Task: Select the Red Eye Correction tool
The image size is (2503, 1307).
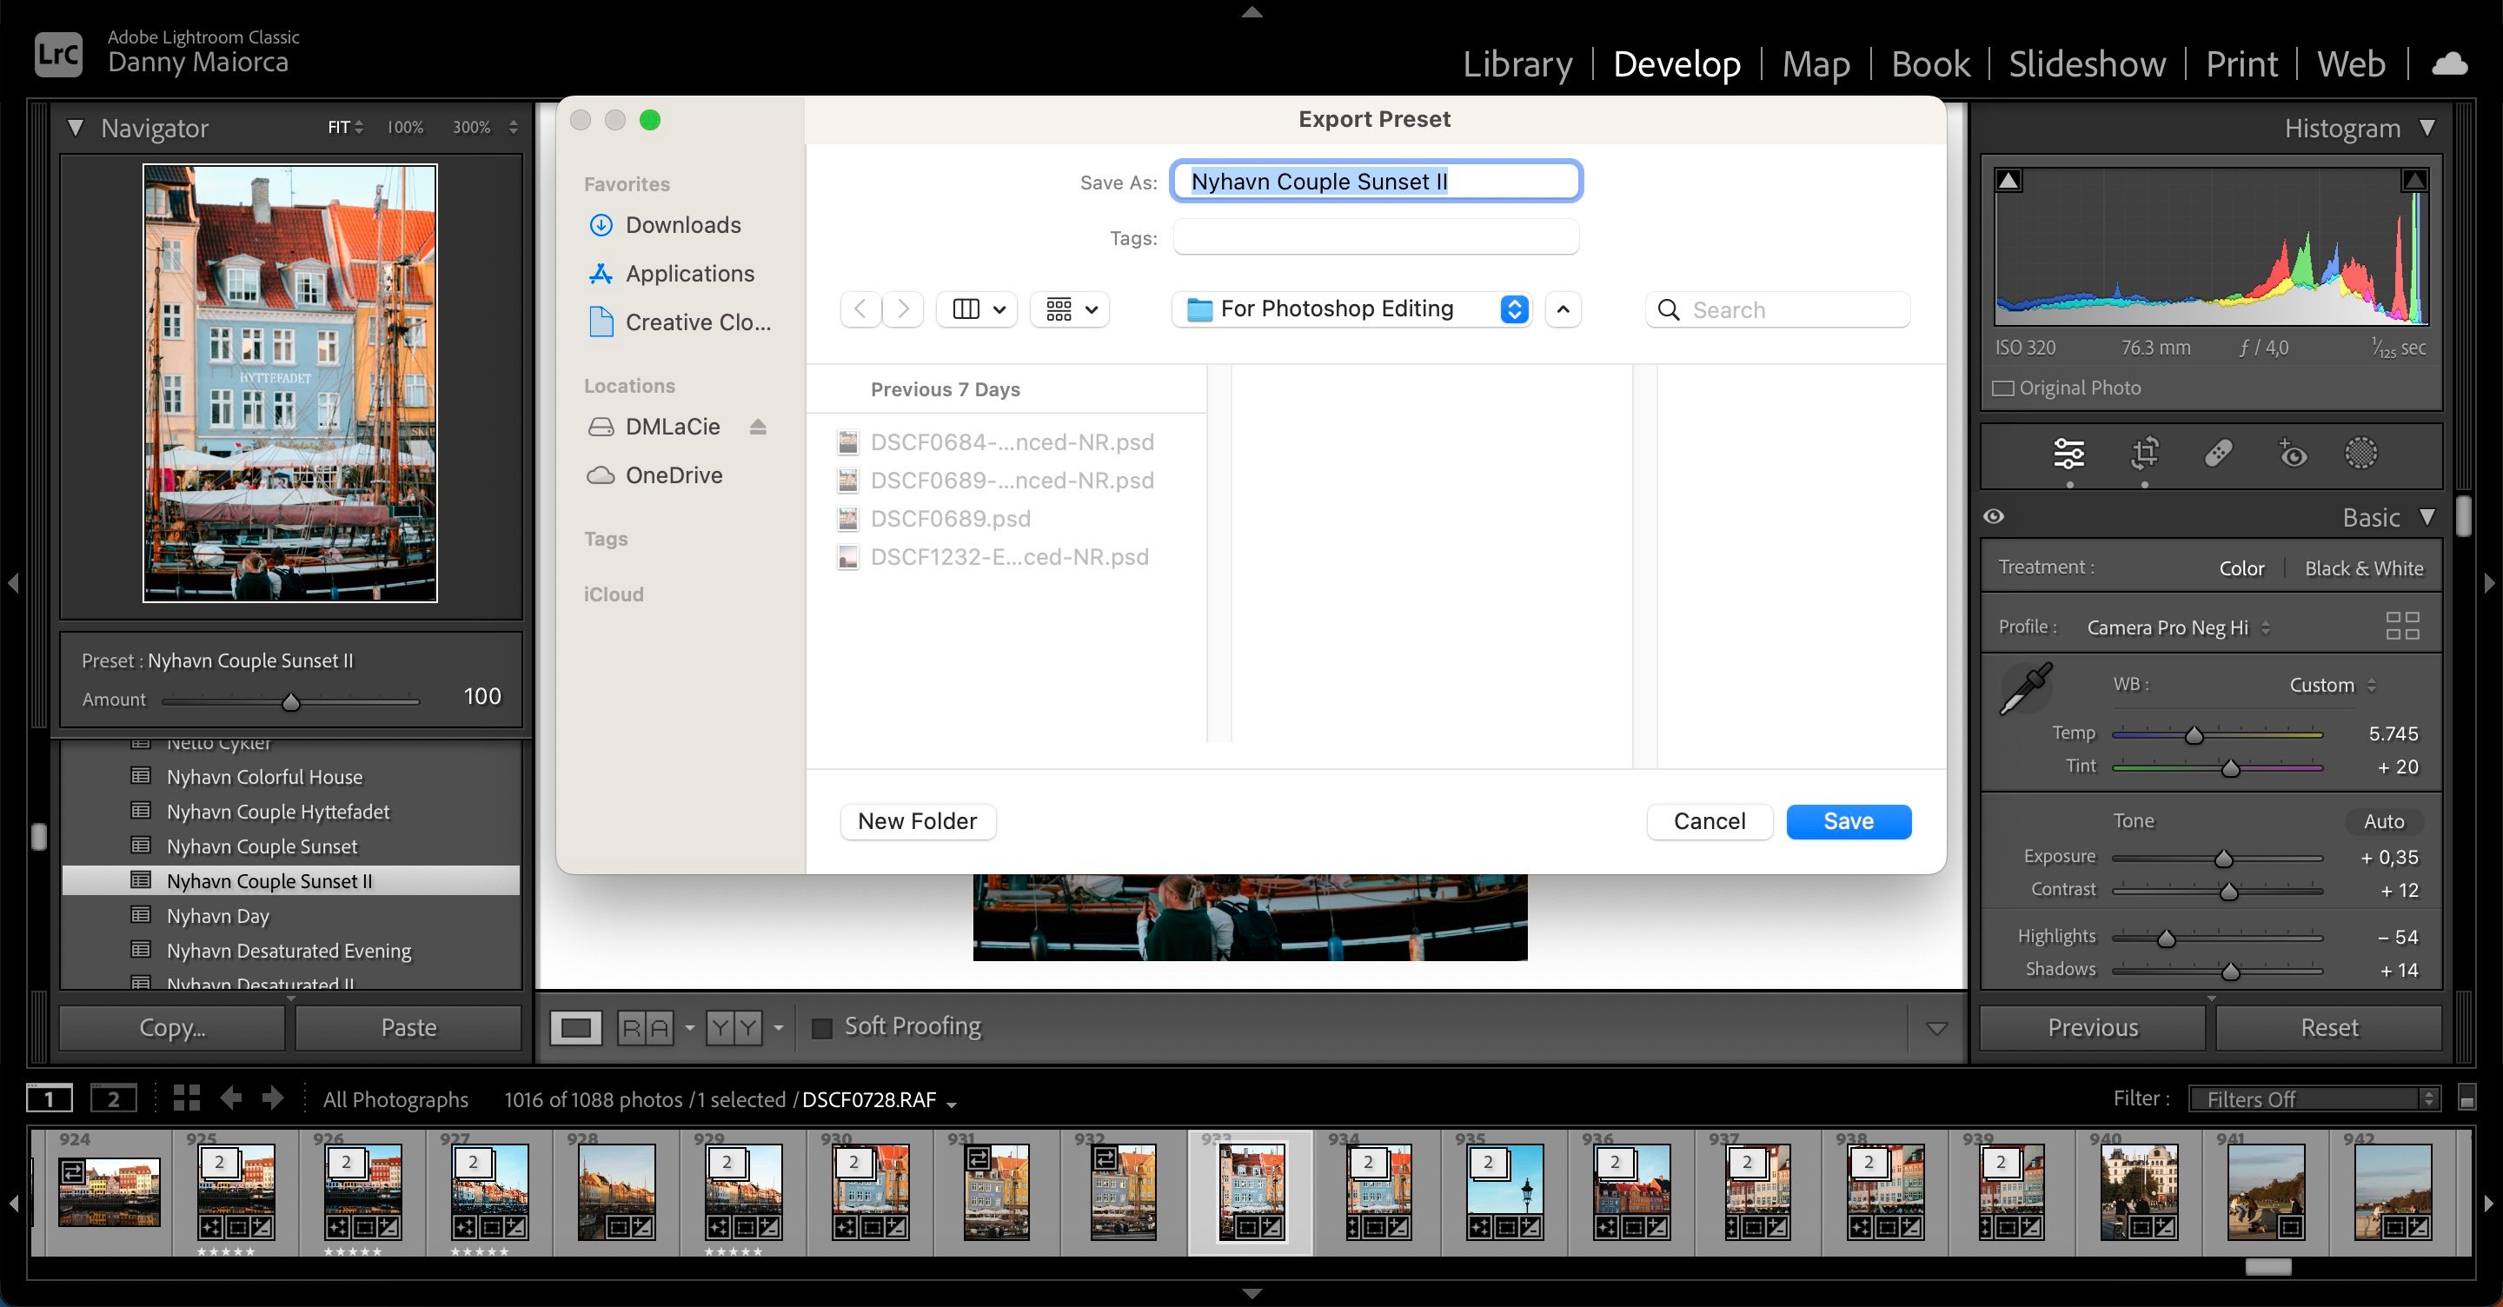Action: pos(2294,454)
